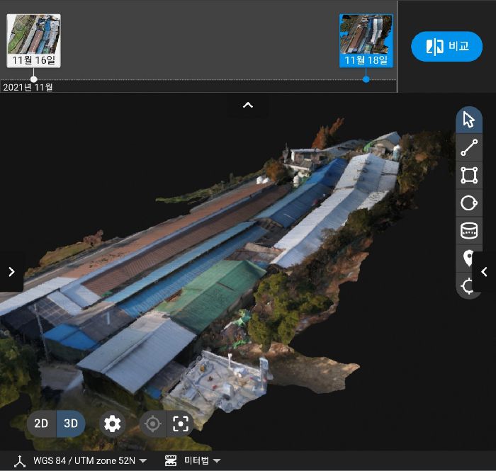The width and height of the screenshot is (496, 471).
Task: Select the volume measurement tool
Action: (x=468, y=231)
